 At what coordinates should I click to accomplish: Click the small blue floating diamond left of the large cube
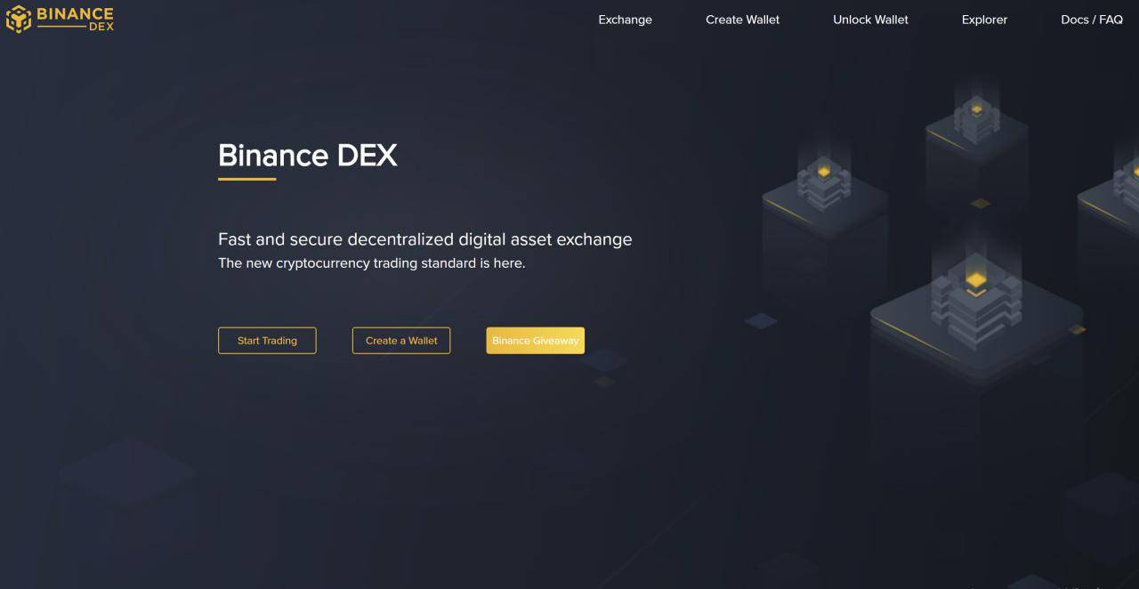pyautogui.click(x=761, y=320)
